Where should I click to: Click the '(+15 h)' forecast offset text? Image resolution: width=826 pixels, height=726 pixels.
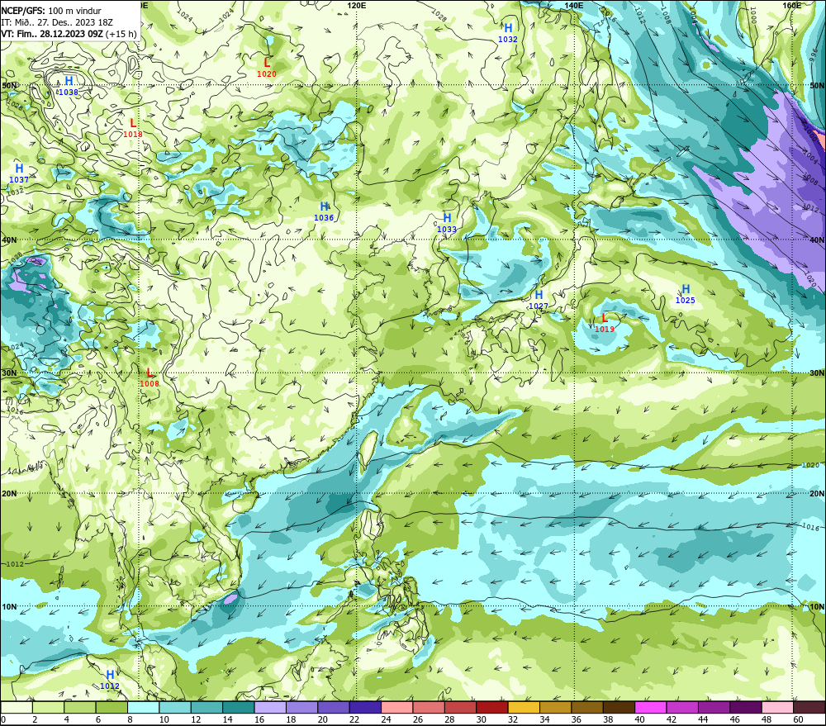[x=121, y=34]
